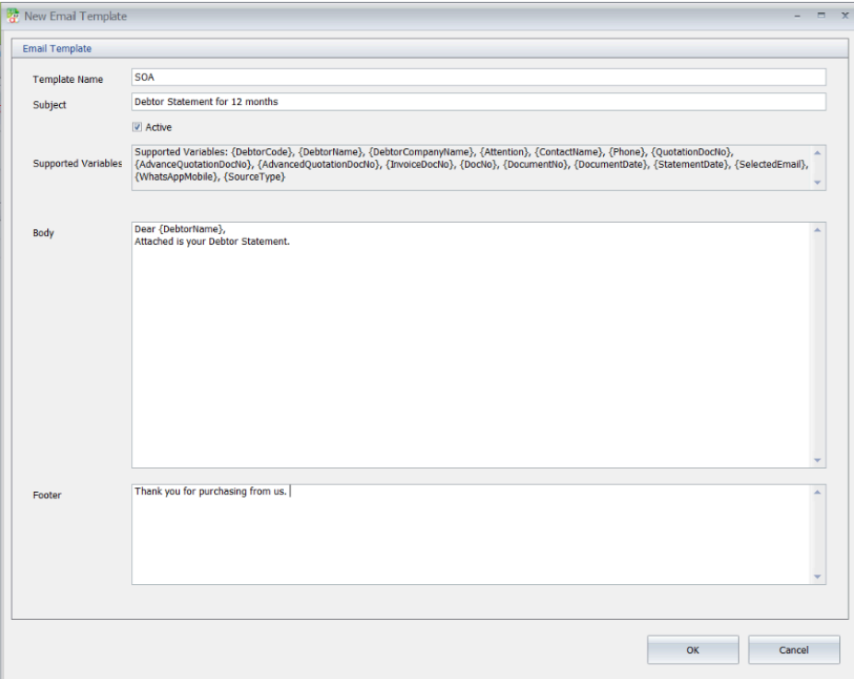Click the Template Name field containing SOA

click(x=479, y=77)
